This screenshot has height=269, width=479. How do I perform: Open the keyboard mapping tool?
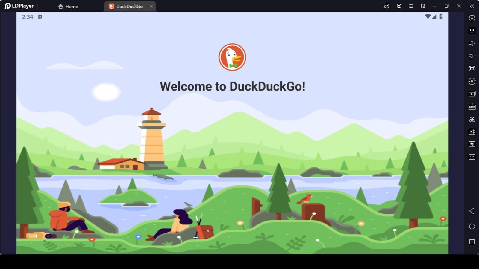[472, 30]
